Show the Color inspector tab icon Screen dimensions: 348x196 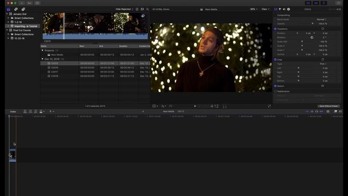280,9
